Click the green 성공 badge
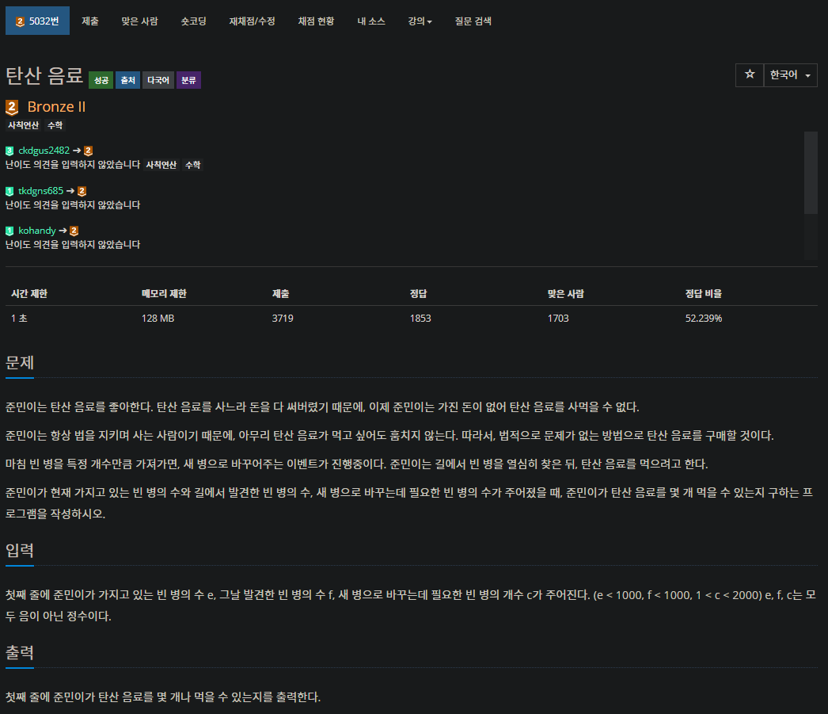Screen dimensions: 828x714 [x=101, y=80]
